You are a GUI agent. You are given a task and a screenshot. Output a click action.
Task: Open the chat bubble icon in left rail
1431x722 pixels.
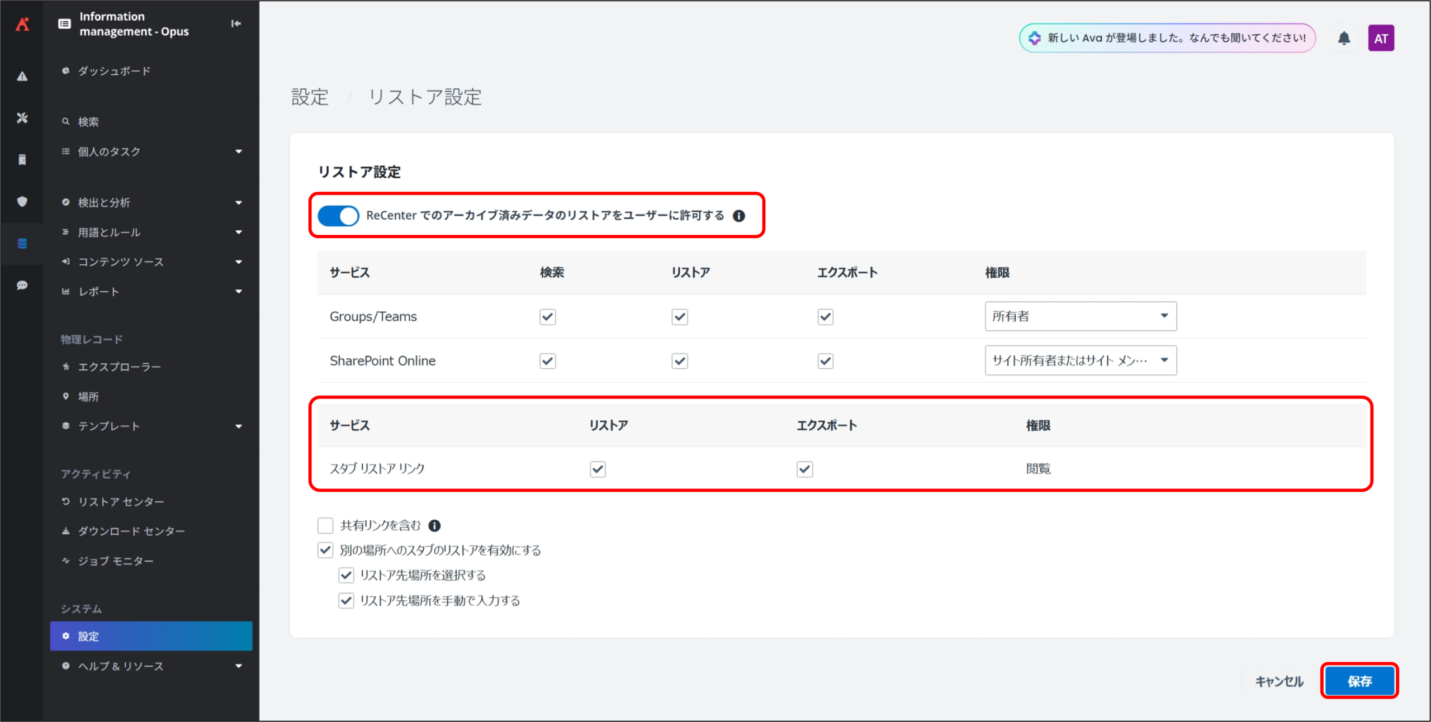coord(22,286)
